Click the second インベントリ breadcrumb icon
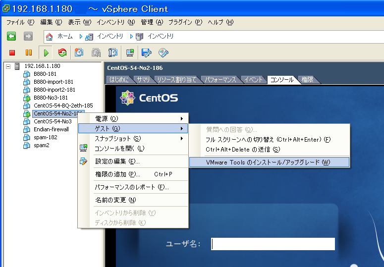Screen dimensions: 384x267 click(139, 37)
